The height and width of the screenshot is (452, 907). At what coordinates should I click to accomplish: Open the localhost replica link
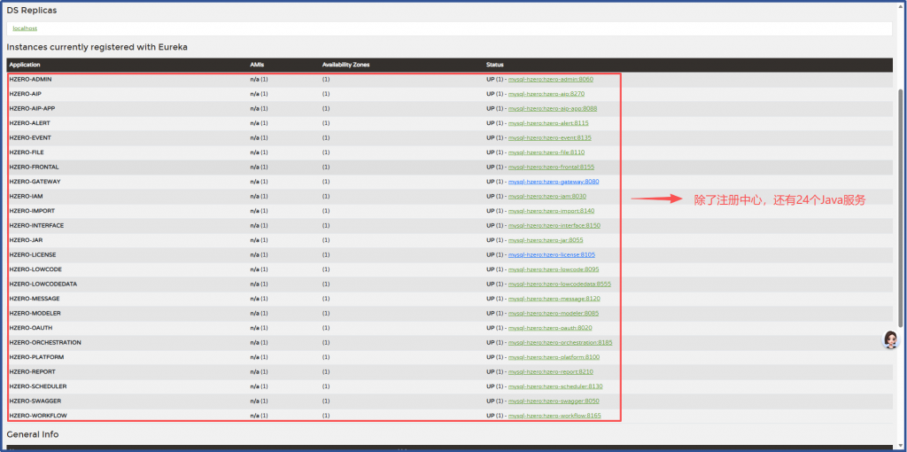click(x=25, y=29)
